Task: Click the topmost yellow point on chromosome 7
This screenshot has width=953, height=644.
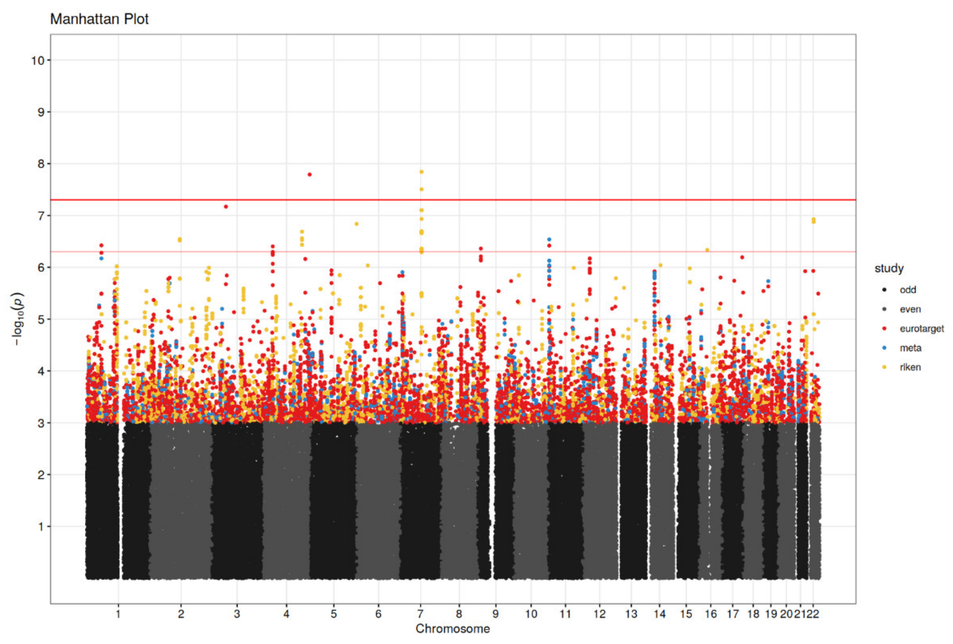Action: click(421, 172)
